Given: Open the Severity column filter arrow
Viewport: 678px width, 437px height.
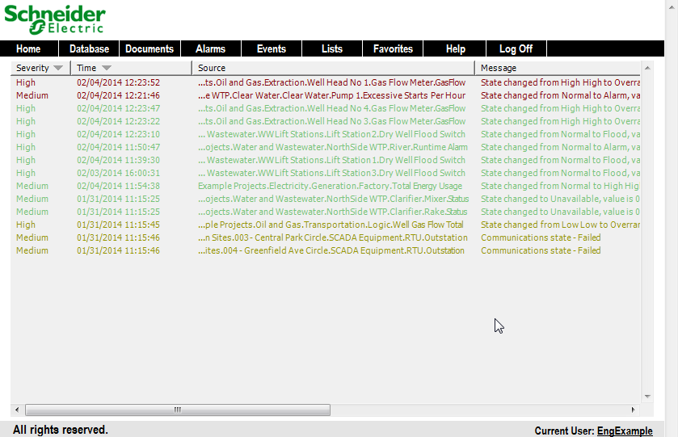Looking at the screenshot, I should pos(57,68).
